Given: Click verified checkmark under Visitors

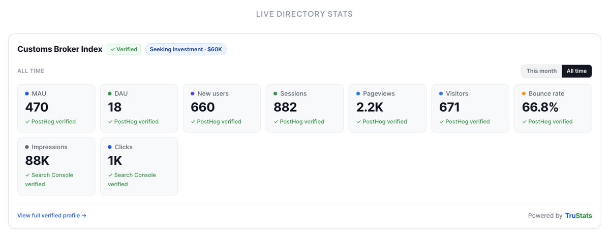Looking at the screenshot, I should pos(442,122).
